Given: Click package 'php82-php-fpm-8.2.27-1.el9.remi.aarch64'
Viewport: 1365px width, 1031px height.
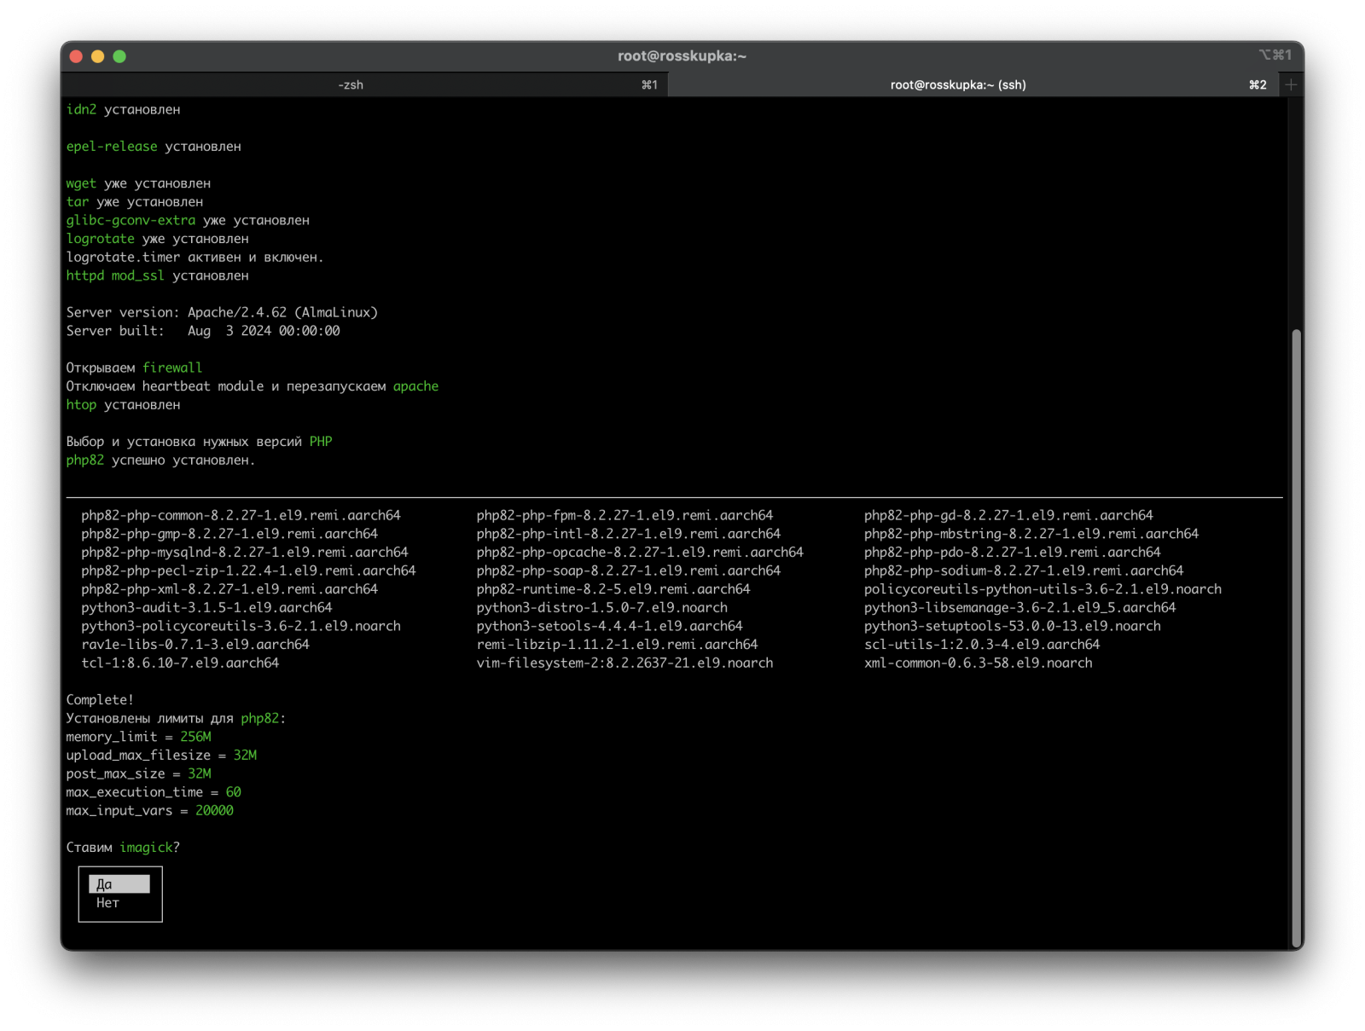Looking at the screenshot, I should pyautogui.click(x=624, y=516).
